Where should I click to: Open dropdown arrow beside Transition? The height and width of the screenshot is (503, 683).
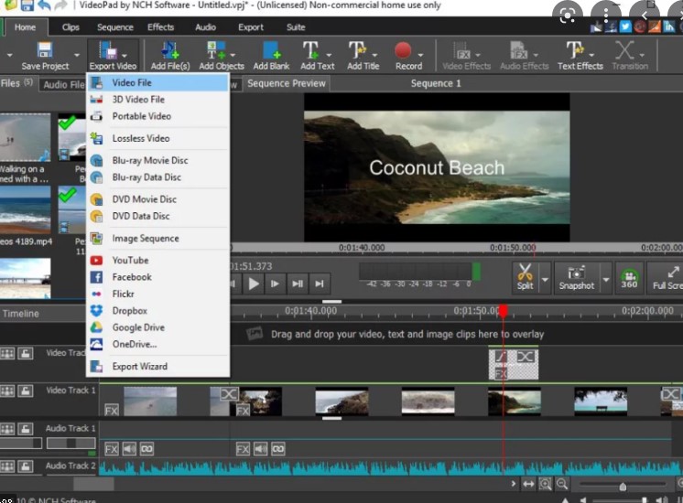pyautogui.click(x=642, y=55)
